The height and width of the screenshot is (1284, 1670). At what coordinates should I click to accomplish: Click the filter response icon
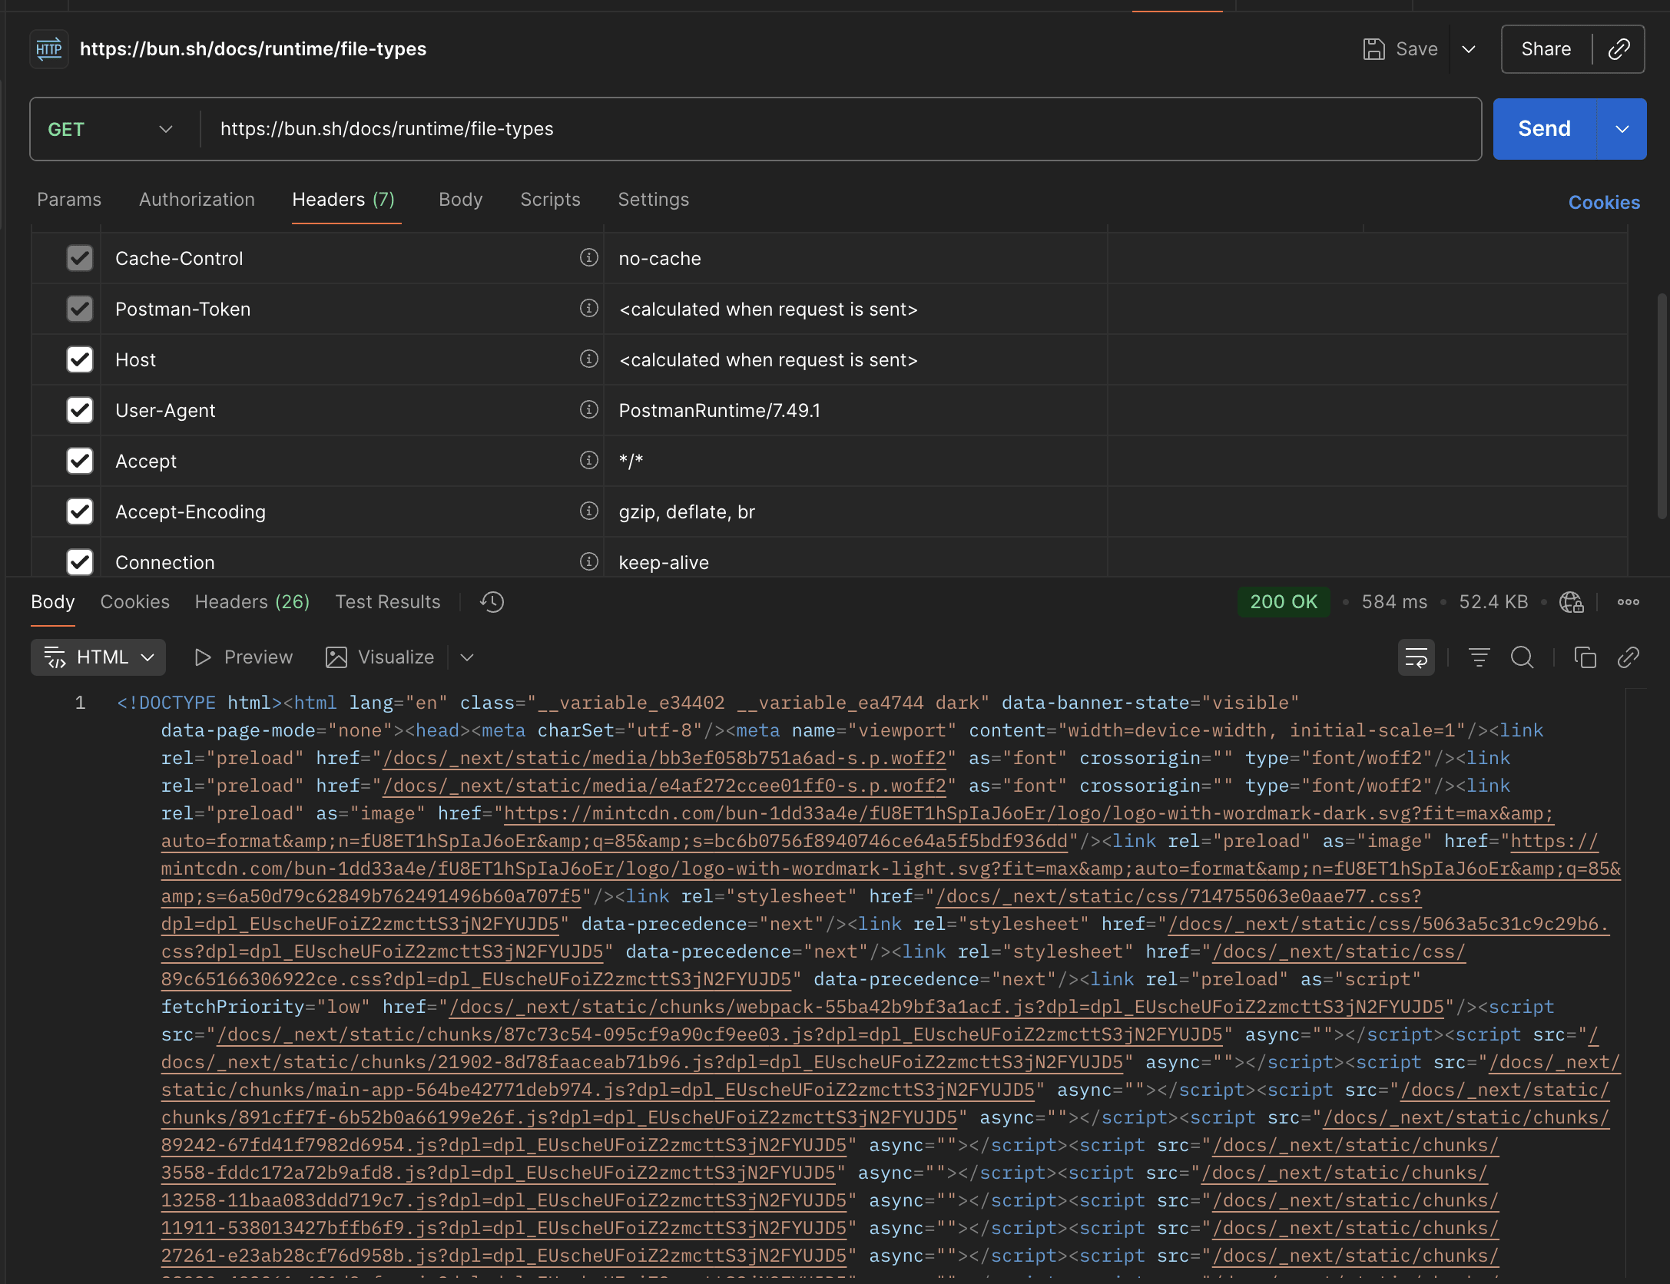click(1479, 657)
